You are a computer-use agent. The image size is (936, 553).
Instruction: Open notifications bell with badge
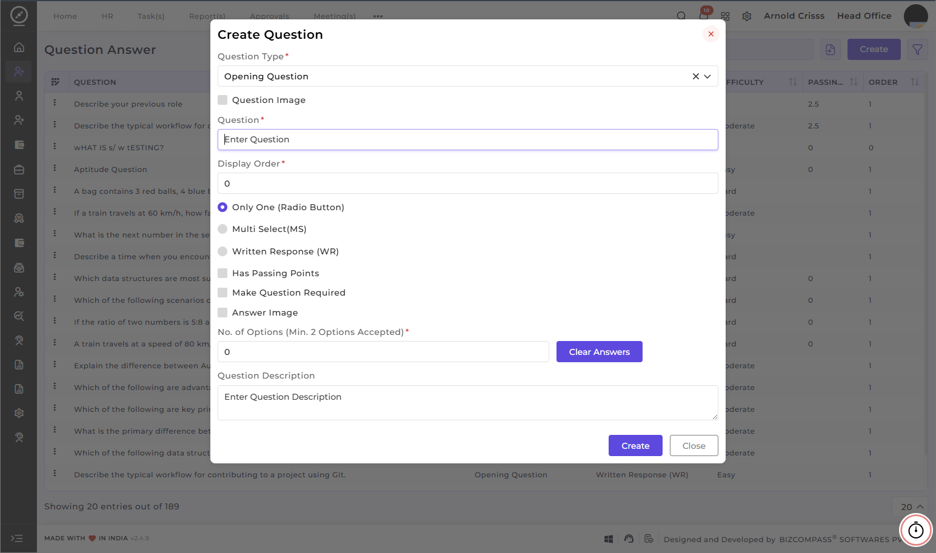point(704,15)
